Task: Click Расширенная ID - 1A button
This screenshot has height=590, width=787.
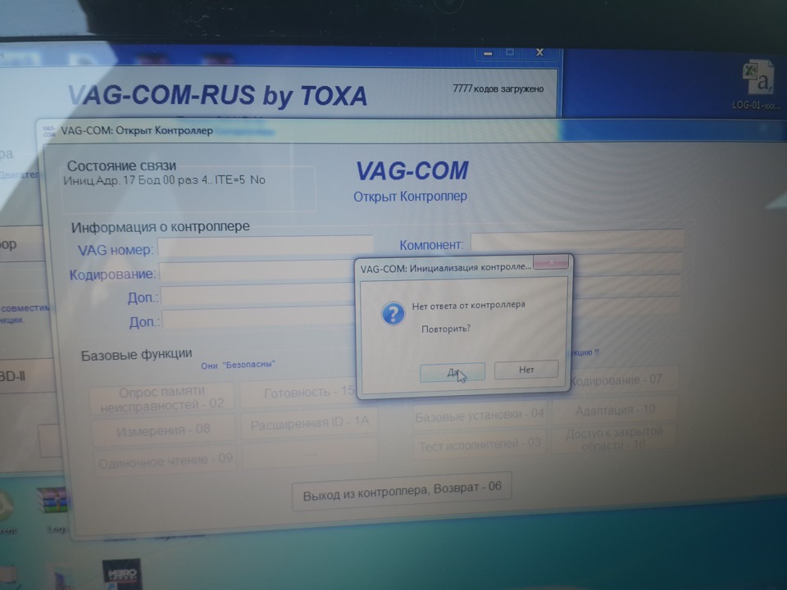Action: [x=310, y=424]
